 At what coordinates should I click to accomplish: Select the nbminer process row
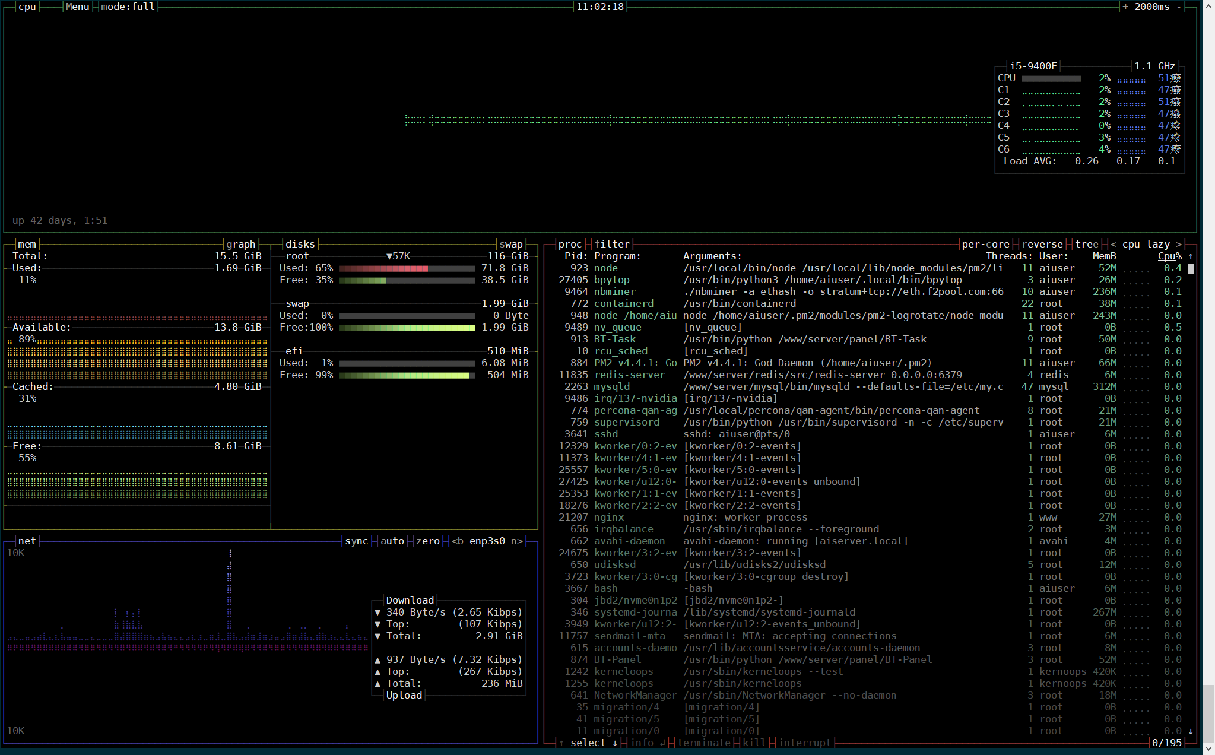[653, 291]
